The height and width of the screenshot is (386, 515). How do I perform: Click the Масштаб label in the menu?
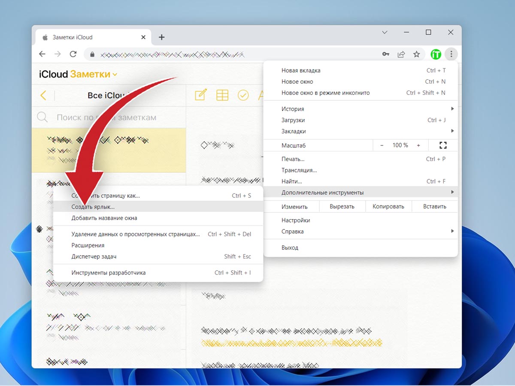[x=294, y=145]
